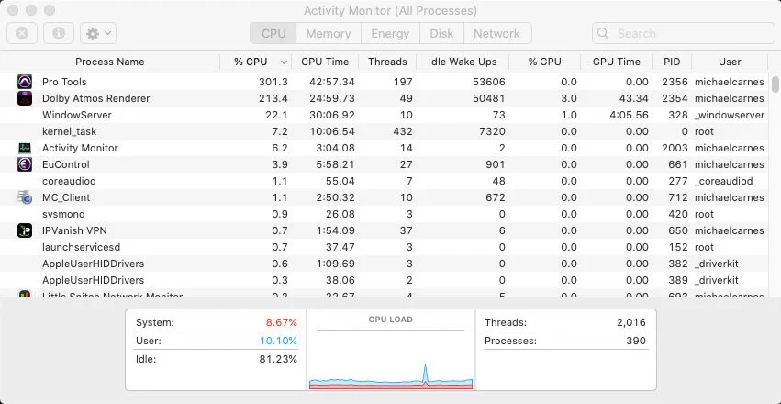Sort by CPU Time column header
This screenshot has width=781, height=404.
click(325, 62)
